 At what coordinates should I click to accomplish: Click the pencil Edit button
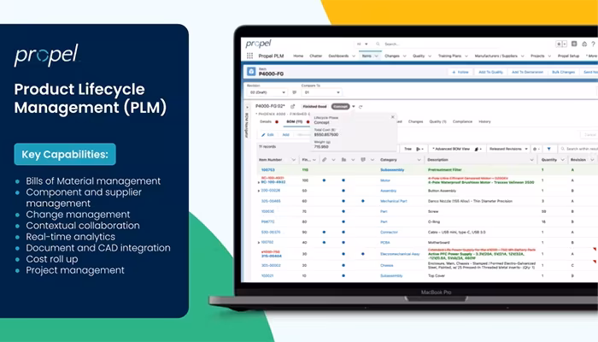[267, 135]
